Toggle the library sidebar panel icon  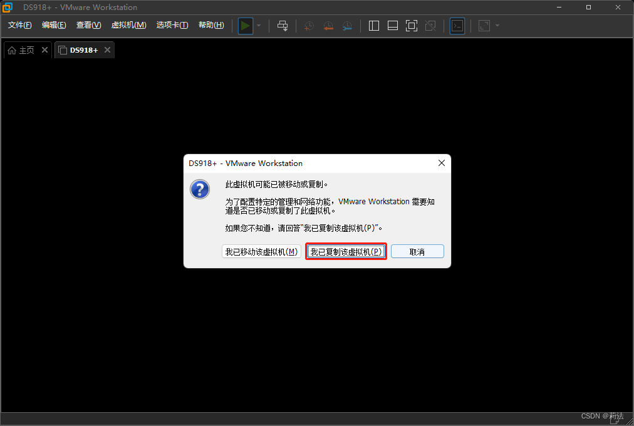(374, 26)
